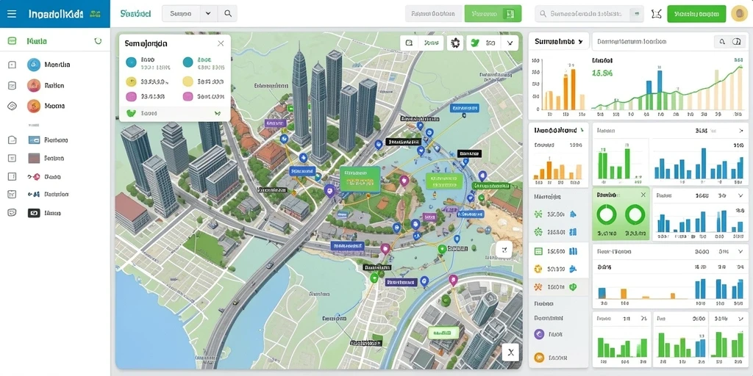
Task: Pick the left teal swatch in the legend
Action: (131, 62)
